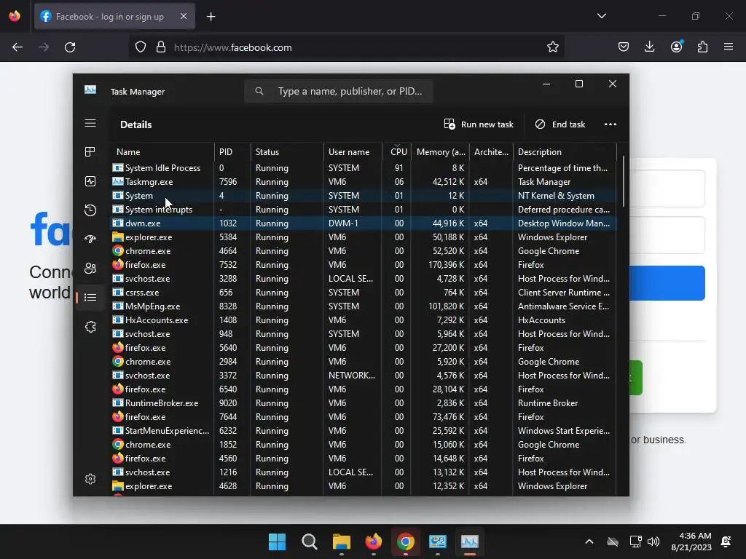Image resolution: width=746 pixels, height=559 pixels.
Task: Open a new Firefox tab
Action: tap(211, 17)
